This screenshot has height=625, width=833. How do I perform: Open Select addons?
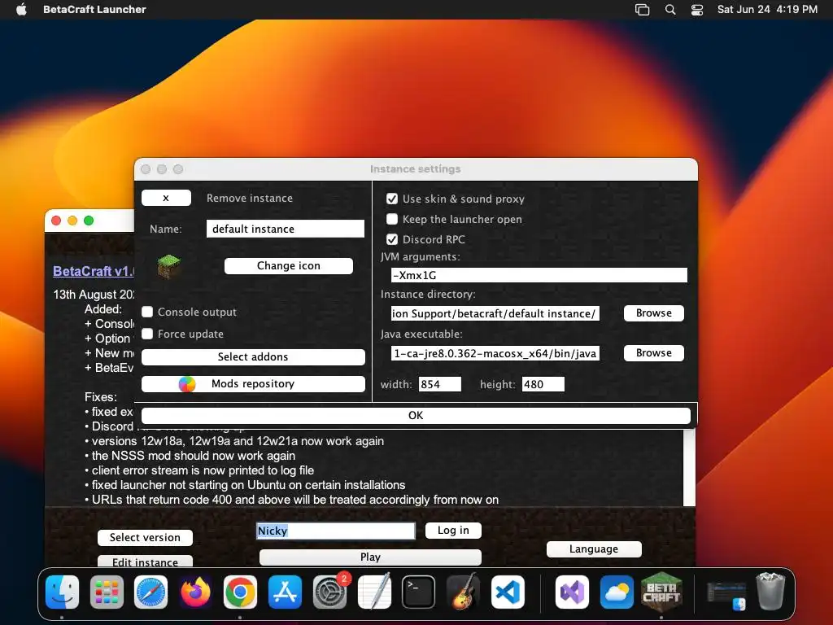point(254,357)
